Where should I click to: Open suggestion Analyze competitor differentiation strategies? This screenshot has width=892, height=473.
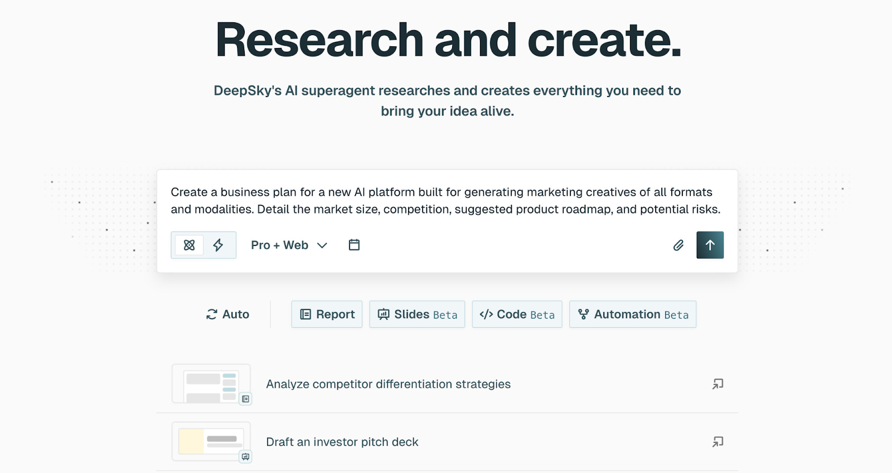[447, 384]
